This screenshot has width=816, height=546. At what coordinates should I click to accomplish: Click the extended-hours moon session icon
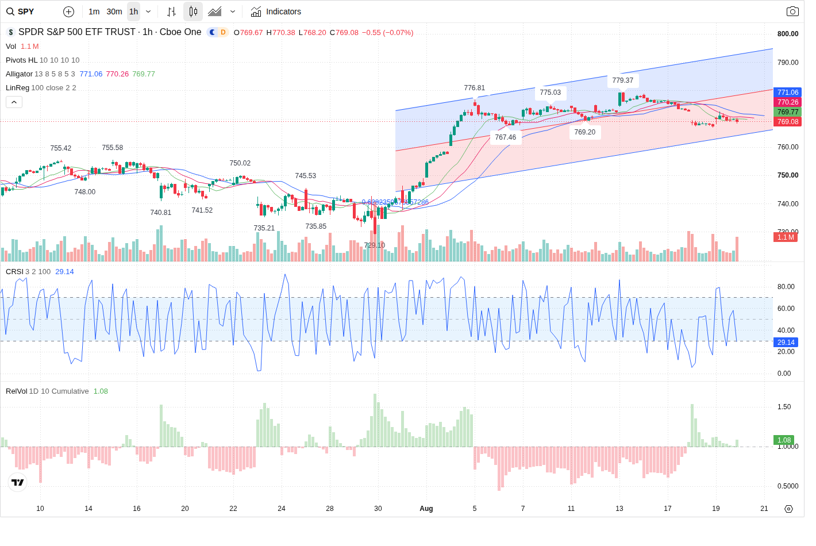(x=212, y=32)
